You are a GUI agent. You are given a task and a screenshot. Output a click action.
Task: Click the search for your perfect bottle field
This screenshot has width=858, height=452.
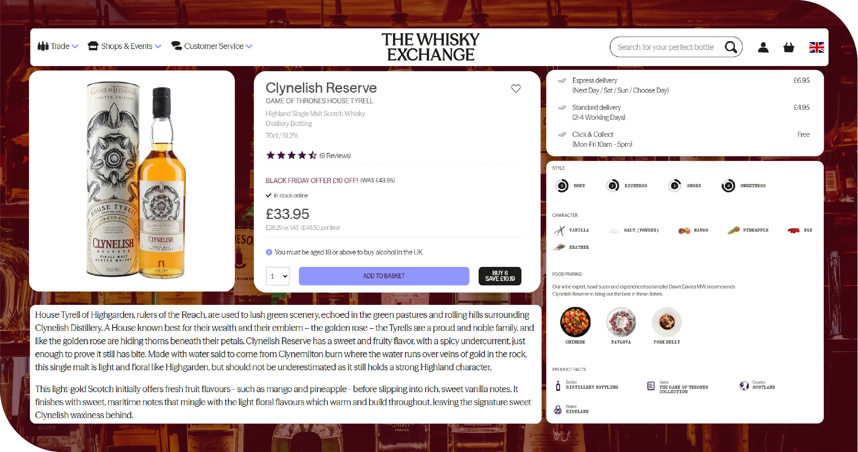click(x=666, y=47)
